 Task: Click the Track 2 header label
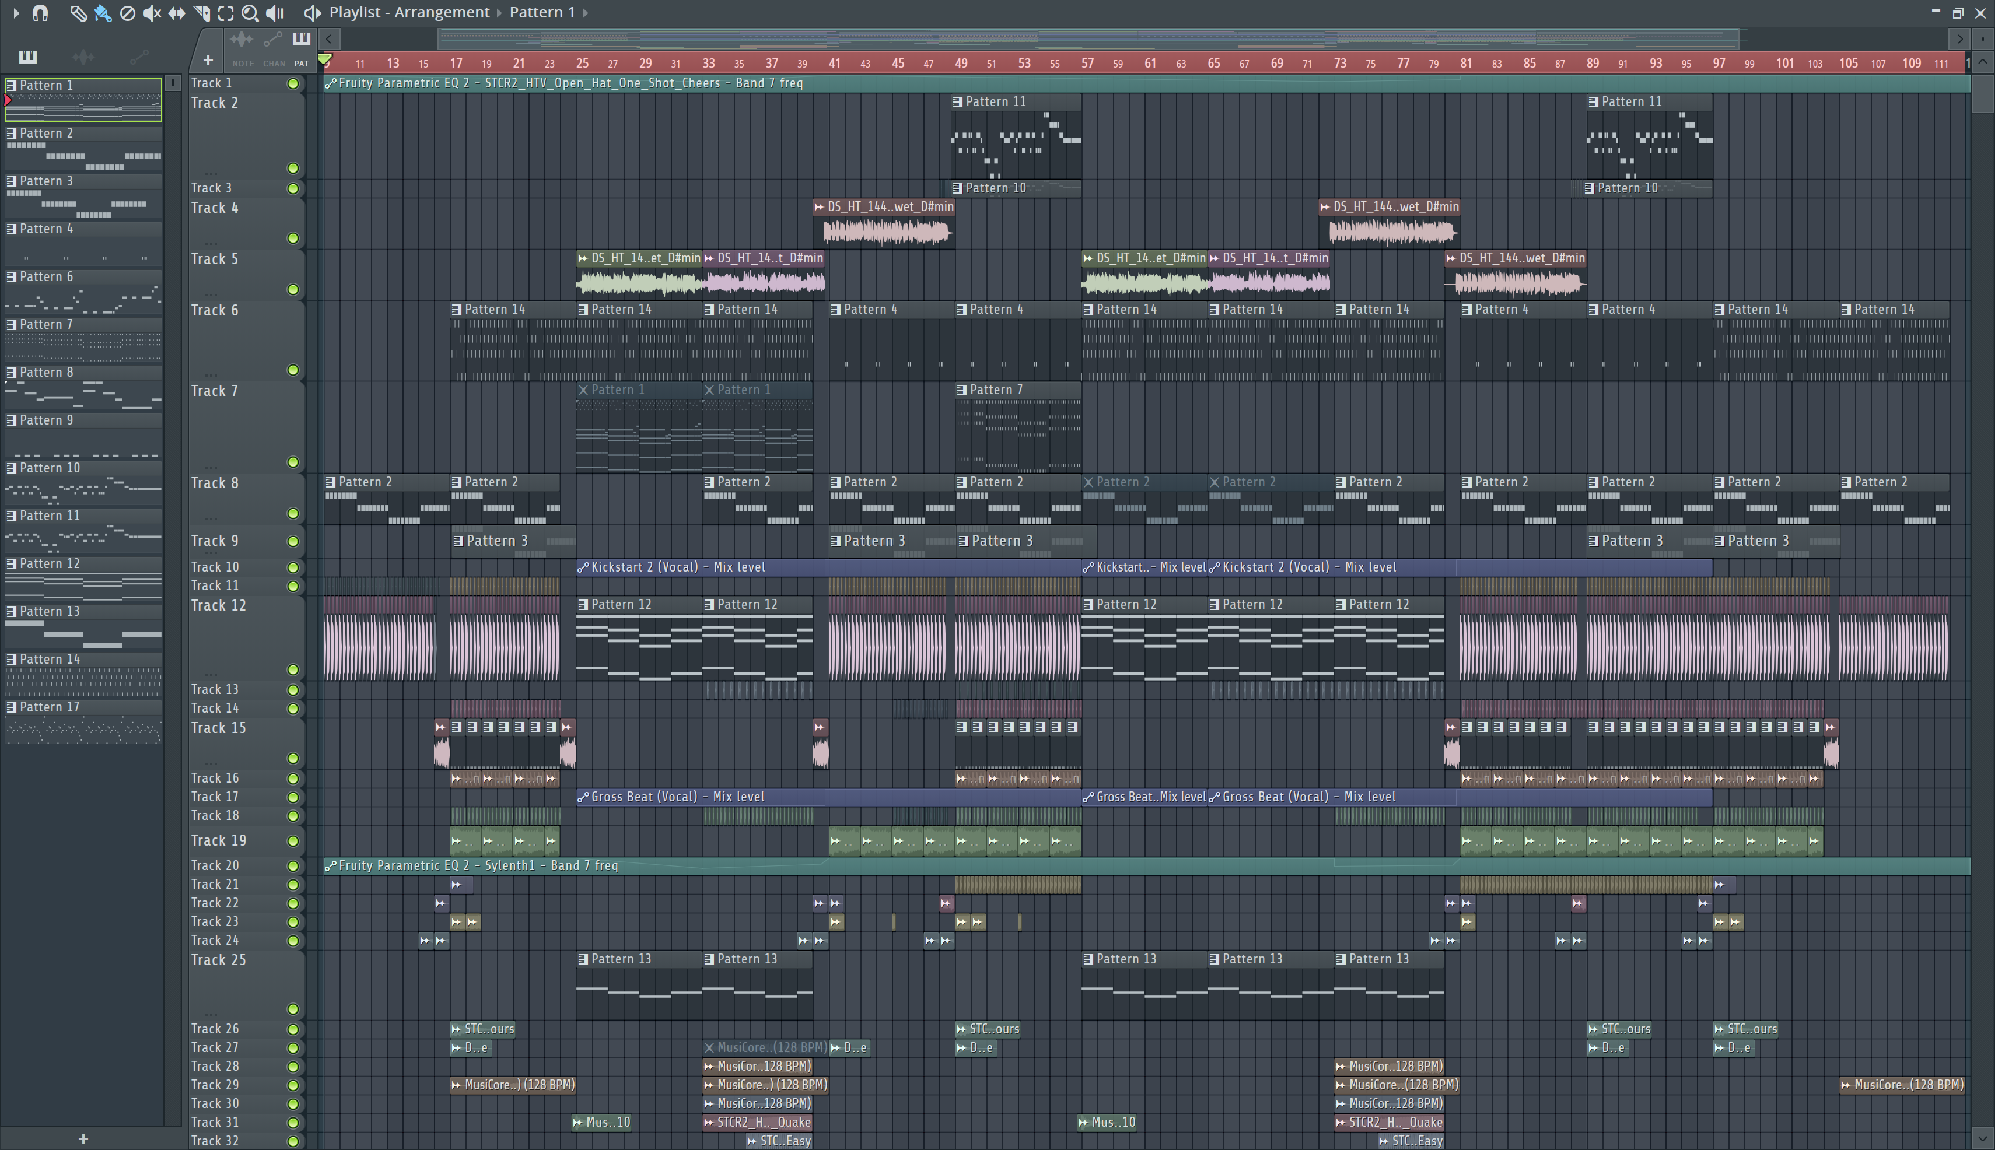click(x=214, y=103)
